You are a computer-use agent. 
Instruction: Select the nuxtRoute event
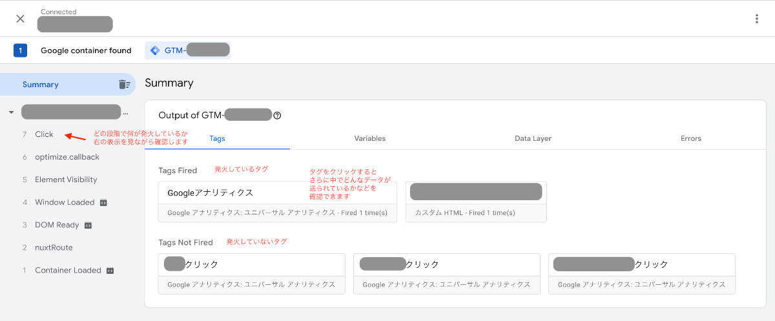click(54, 247)
